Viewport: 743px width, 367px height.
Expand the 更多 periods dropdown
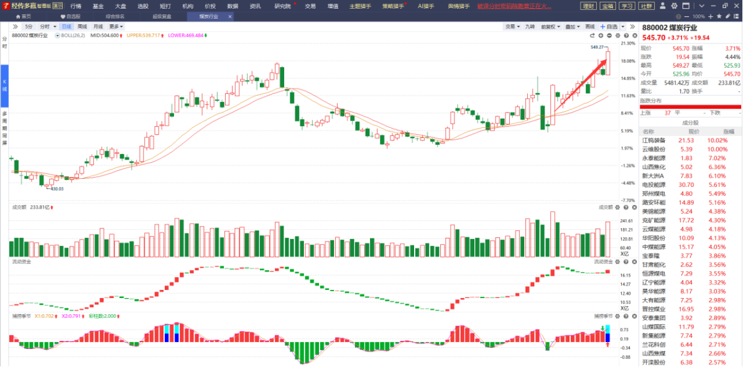(116, 27)
